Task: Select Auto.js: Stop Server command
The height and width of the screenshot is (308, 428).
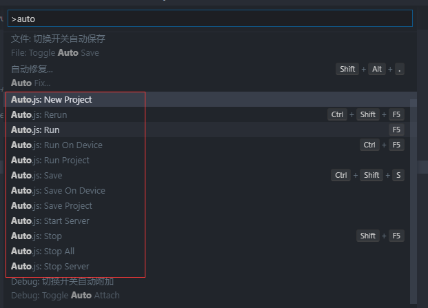Action: coord(50,267)
